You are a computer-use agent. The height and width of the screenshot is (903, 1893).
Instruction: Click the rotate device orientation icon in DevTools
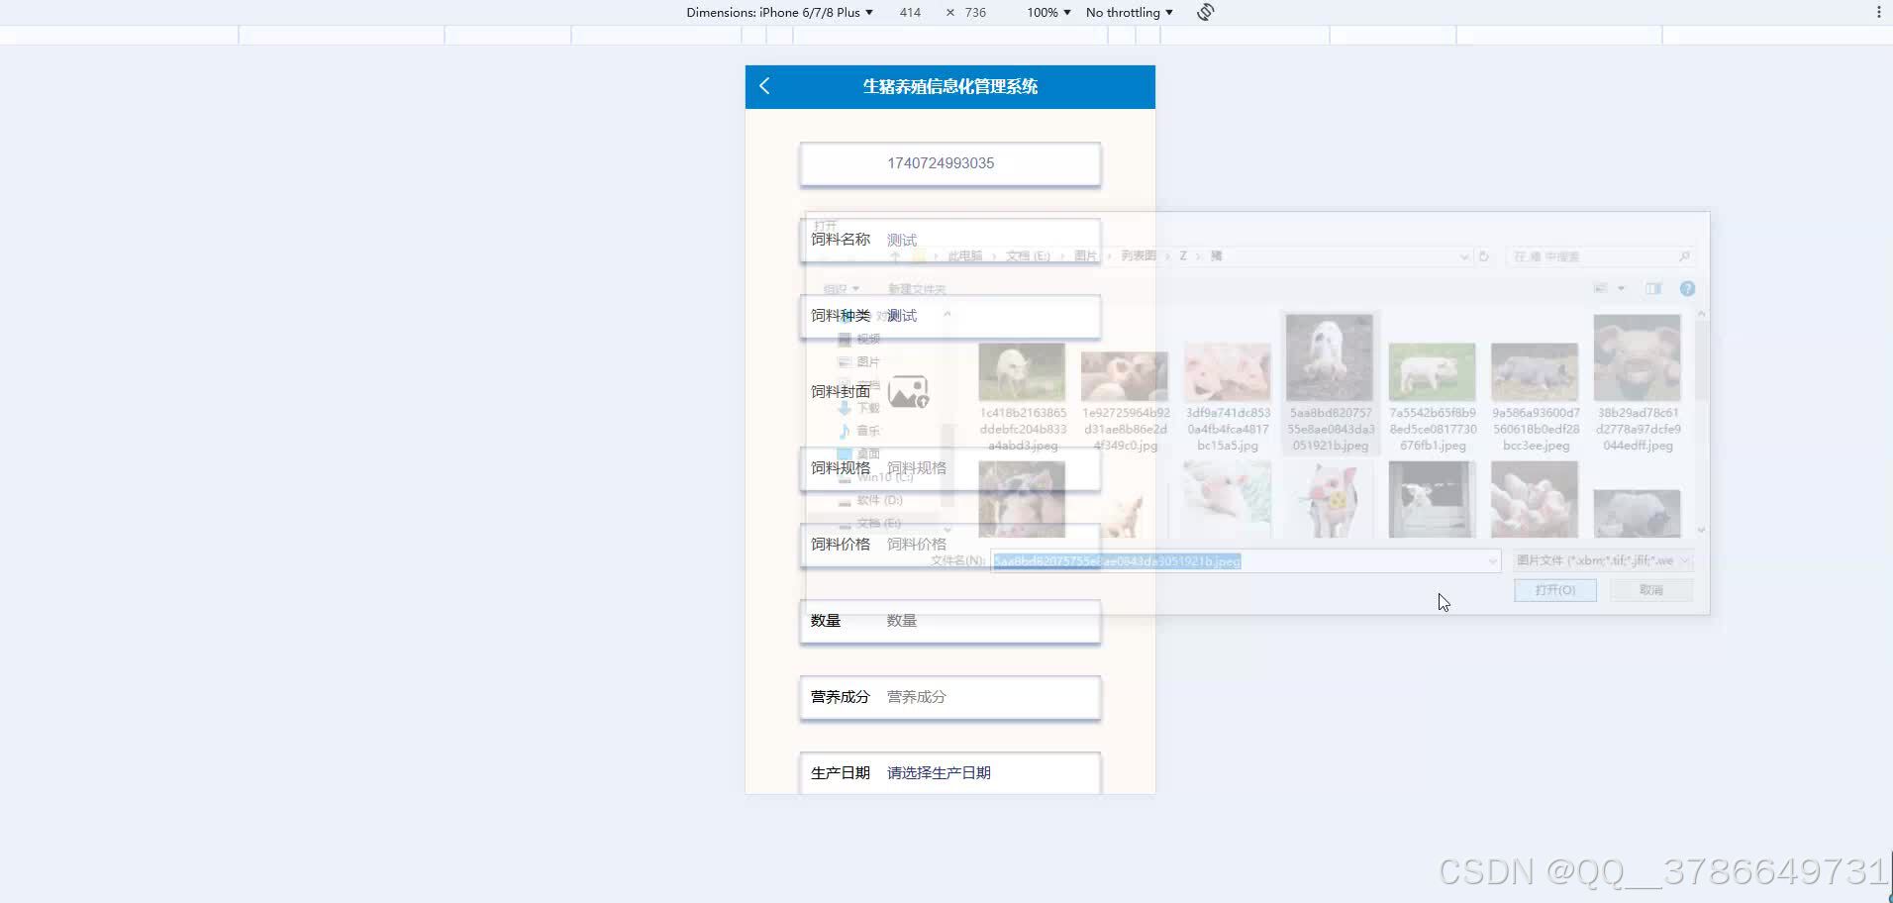pyautogui.click(x=1204, y=12)
